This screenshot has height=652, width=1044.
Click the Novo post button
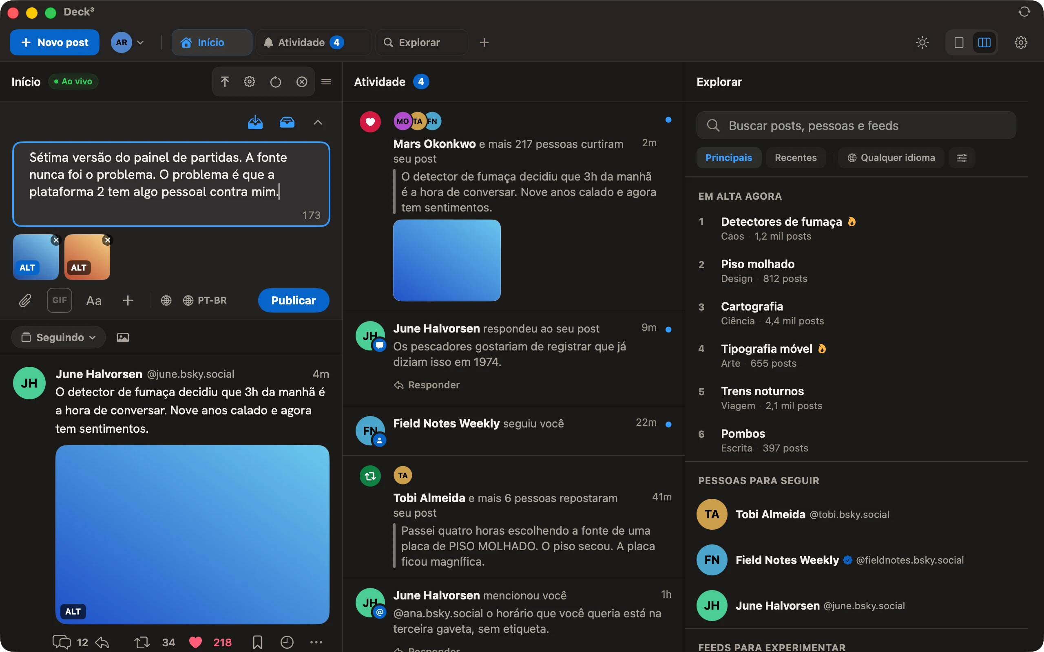tap(54, 42)
